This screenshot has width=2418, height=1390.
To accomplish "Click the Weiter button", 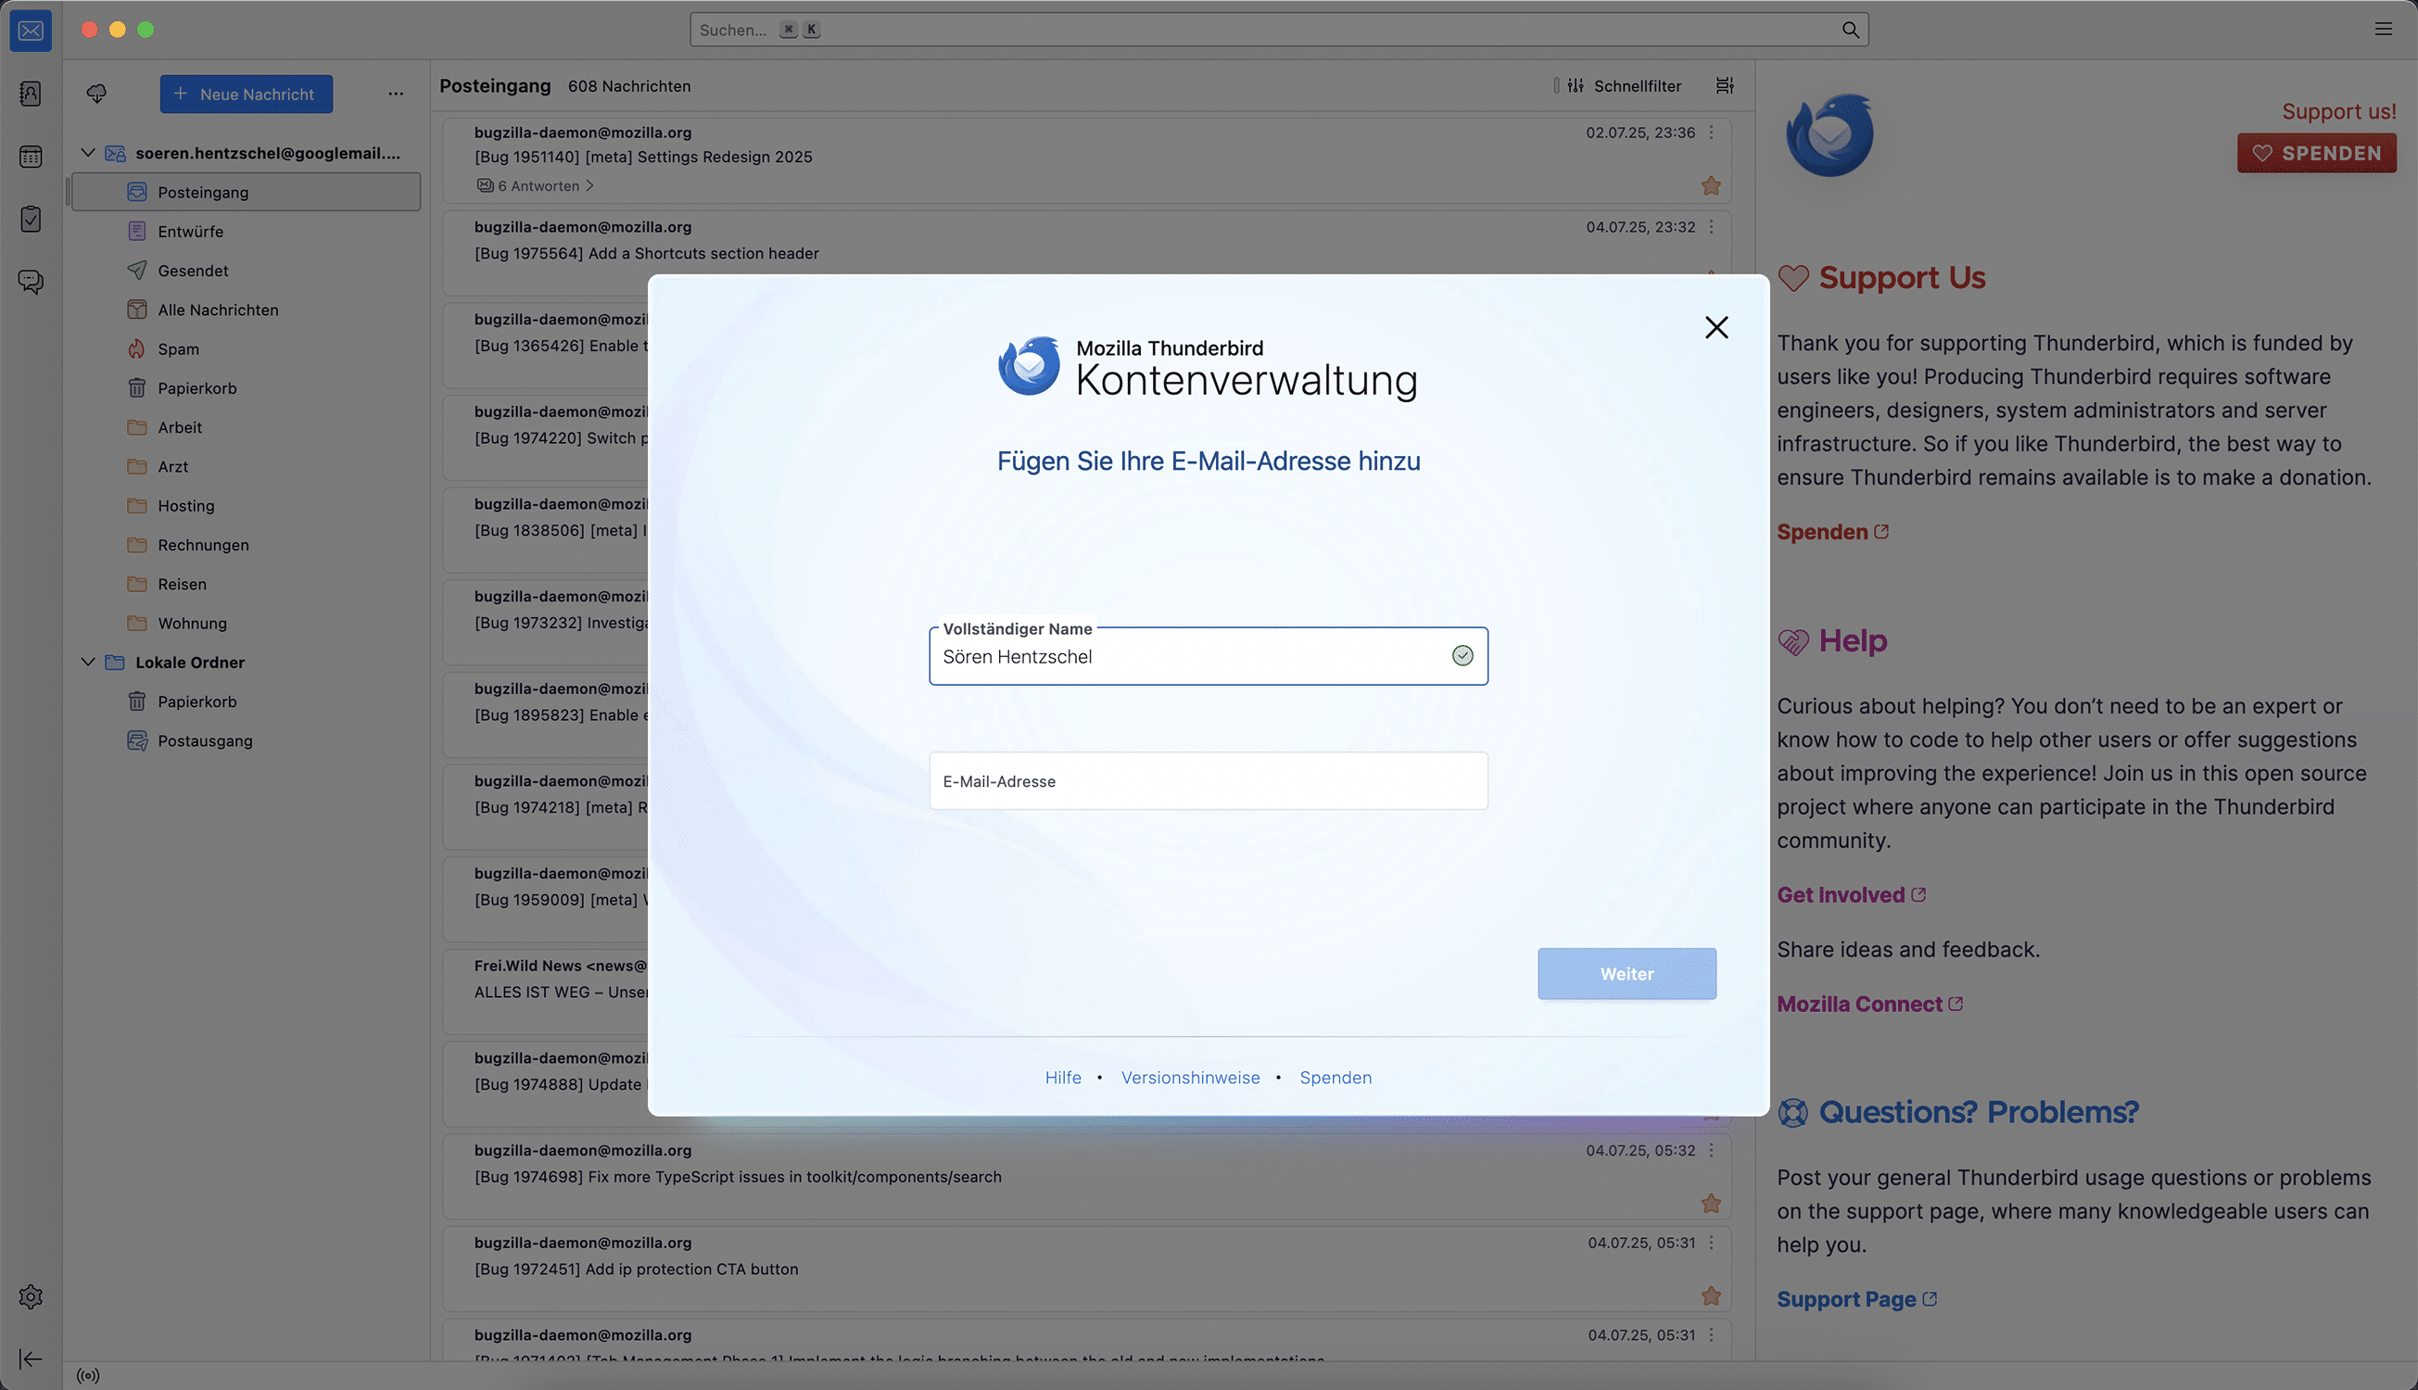I will (1627, 974).
